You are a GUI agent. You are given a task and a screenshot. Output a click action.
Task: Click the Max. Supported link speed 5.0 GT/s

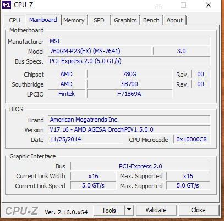pyautogui.click(x=188, y=186)
